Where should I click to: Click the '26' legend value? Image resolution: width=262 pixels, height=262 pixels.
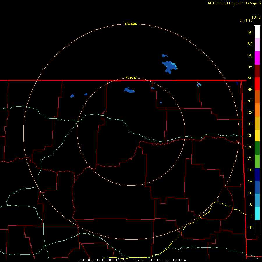(x=250, y=147)
